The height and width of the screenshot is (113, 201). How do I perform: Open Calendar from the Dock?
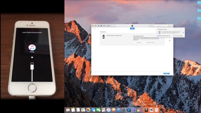tap(68, 110)
